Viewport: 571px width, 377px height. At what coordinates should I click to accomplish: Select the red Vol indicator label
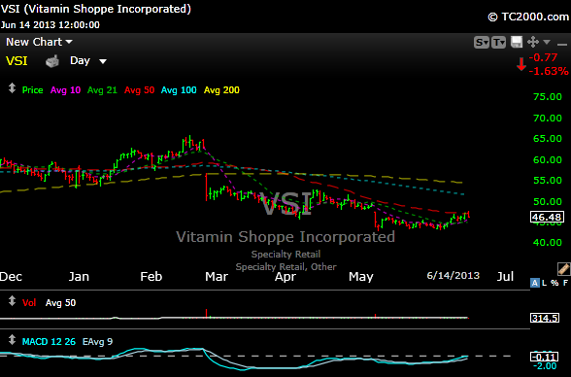tap(29, 303)
